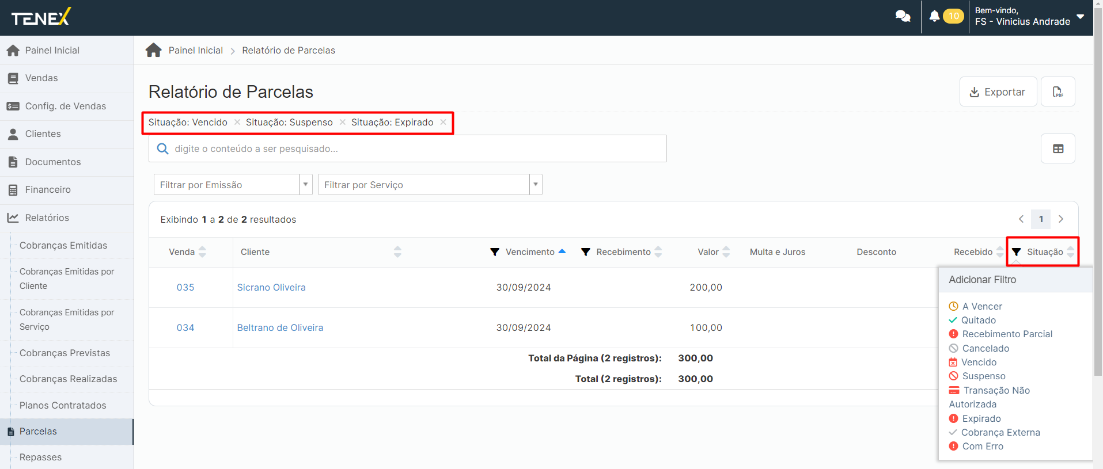1103x469 pixels.
Task: Sort by Valor column arrows
Action: click(x=726, y=252)
